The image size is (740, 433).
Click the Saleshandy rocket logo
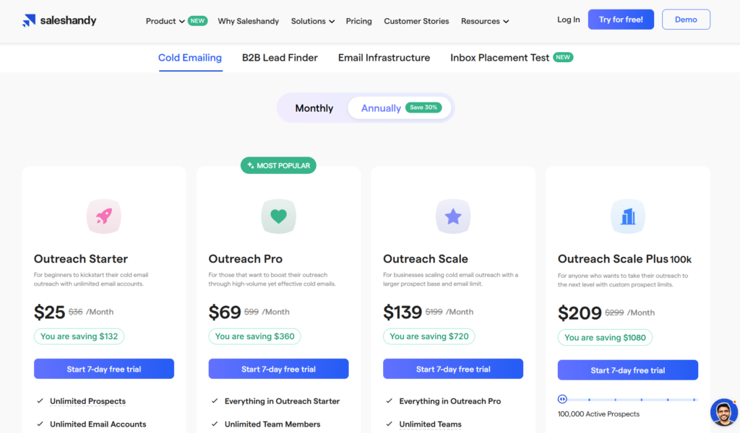[x=29, y=19]
